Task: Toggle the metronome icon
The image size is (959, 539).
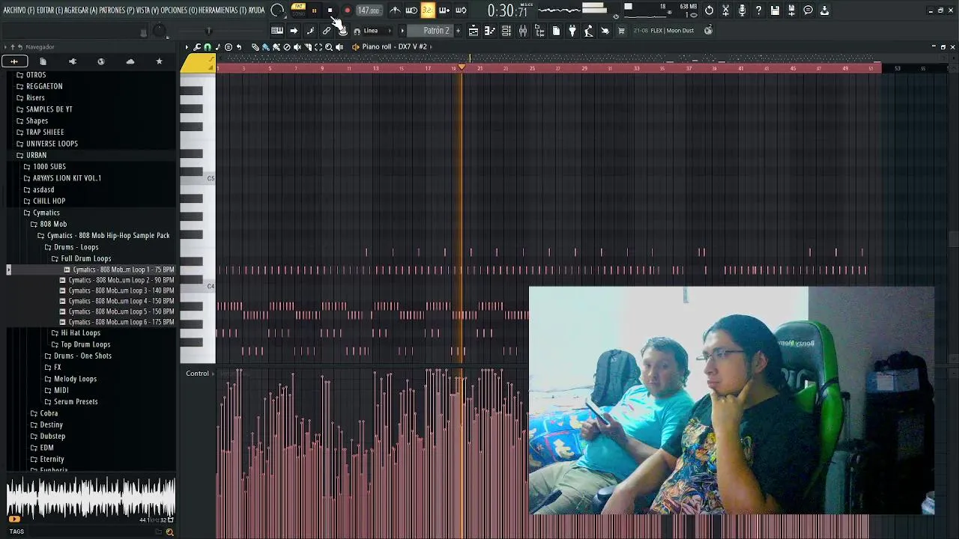Action: [x=395, y=10]
